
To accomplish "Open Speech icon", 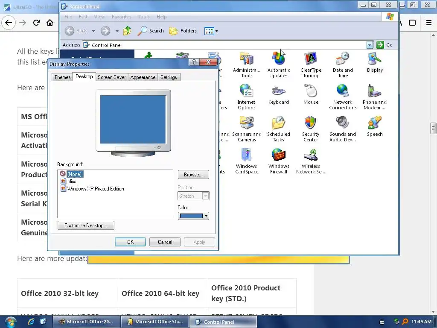I will (x=375, y=126).
